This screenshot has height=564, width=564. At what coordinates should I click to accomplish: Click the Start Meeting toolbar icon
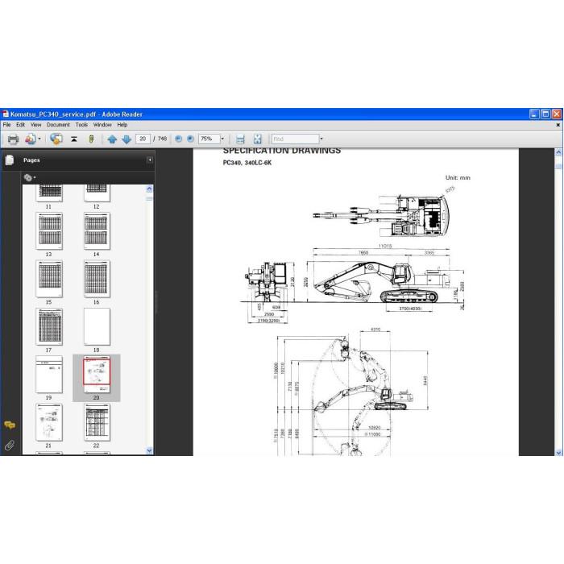tap(31, 139)
